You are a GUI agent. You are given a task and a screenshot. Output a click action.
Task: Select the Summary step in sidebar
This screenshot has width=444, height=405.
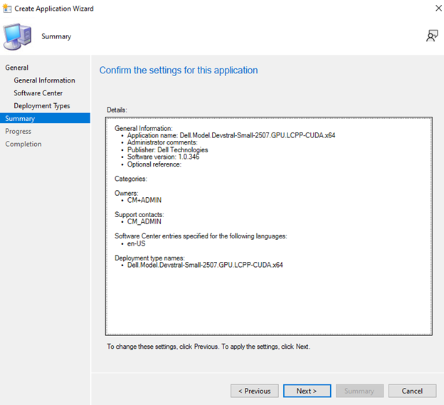(x=45, y=118)
